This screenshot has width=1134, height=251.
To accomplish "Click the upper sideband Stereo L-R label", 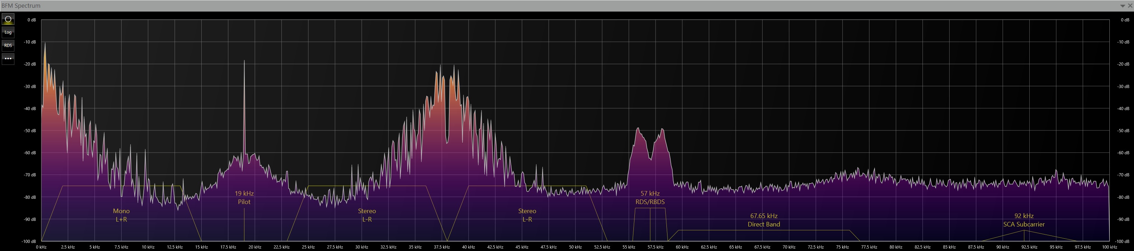I will (527, 215).
